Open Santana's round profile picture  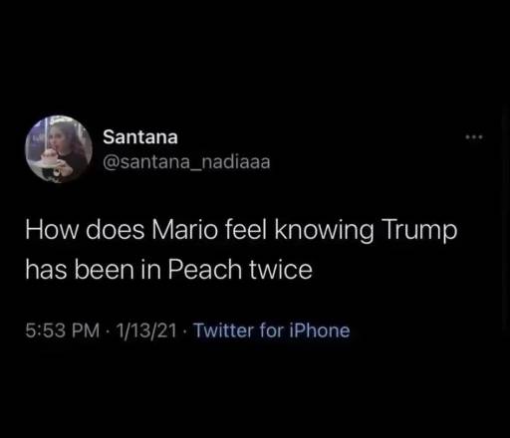point(59,149)
